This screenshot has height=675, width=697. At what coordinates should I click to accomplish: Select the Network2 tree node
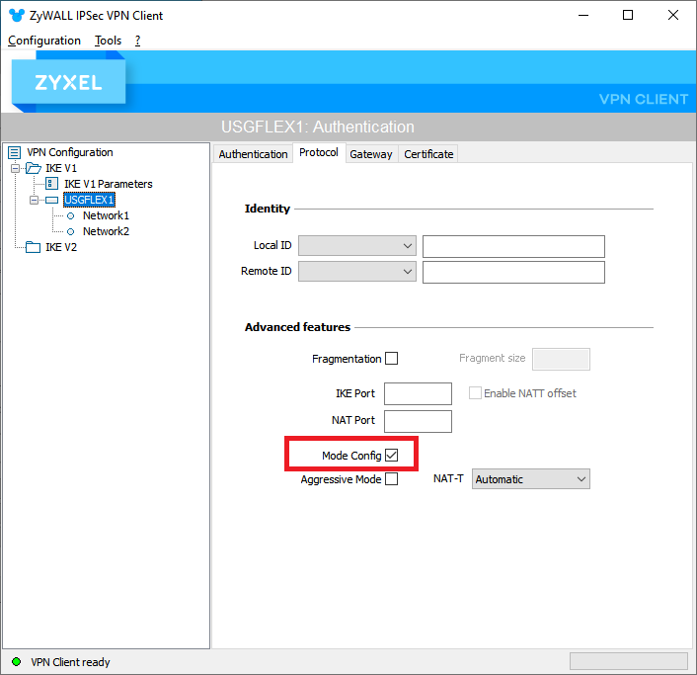[x=106, y=231]
